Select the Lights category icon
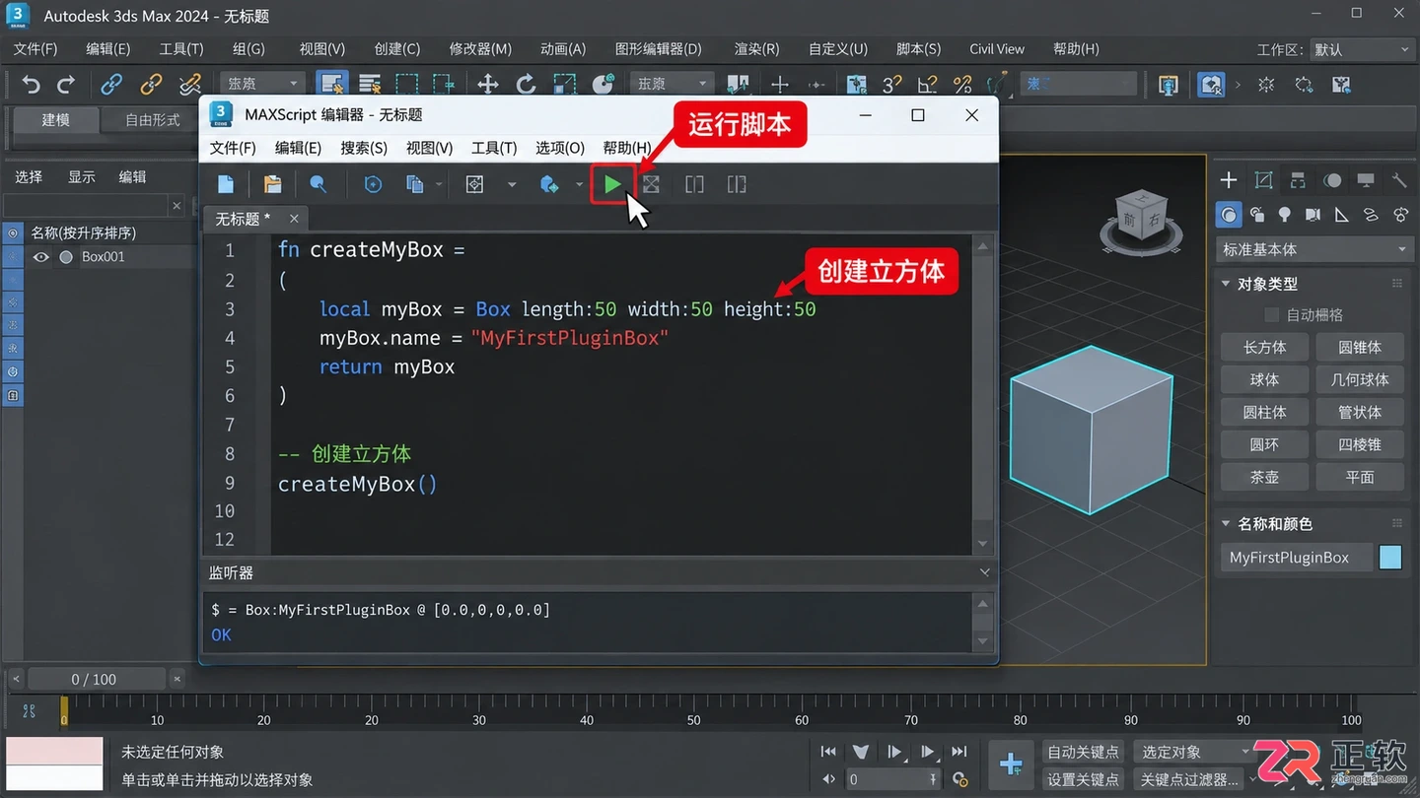1420x798 pixels. coord(1285,215)
